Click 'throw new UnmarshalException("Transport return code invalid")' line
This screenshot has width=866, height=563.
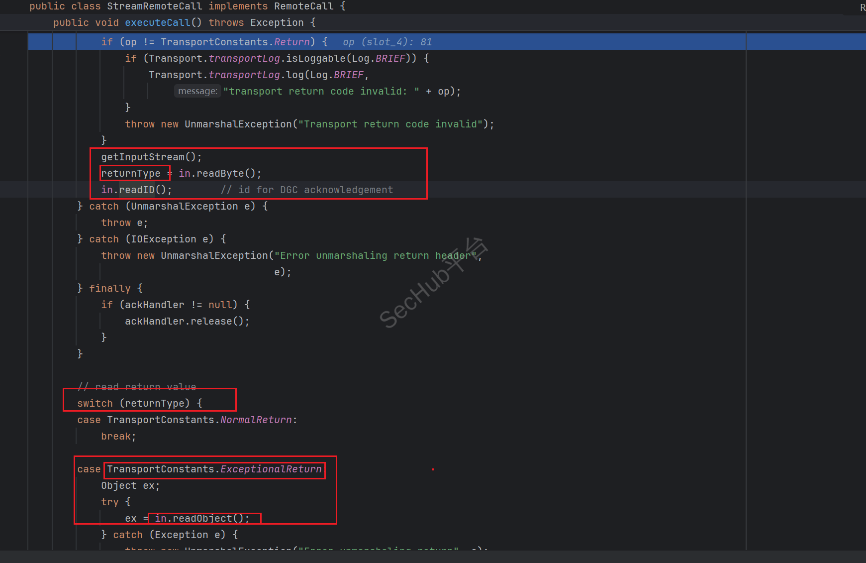309,124
